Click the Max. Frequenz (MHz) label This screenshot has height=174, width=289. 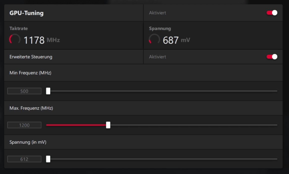31,108
